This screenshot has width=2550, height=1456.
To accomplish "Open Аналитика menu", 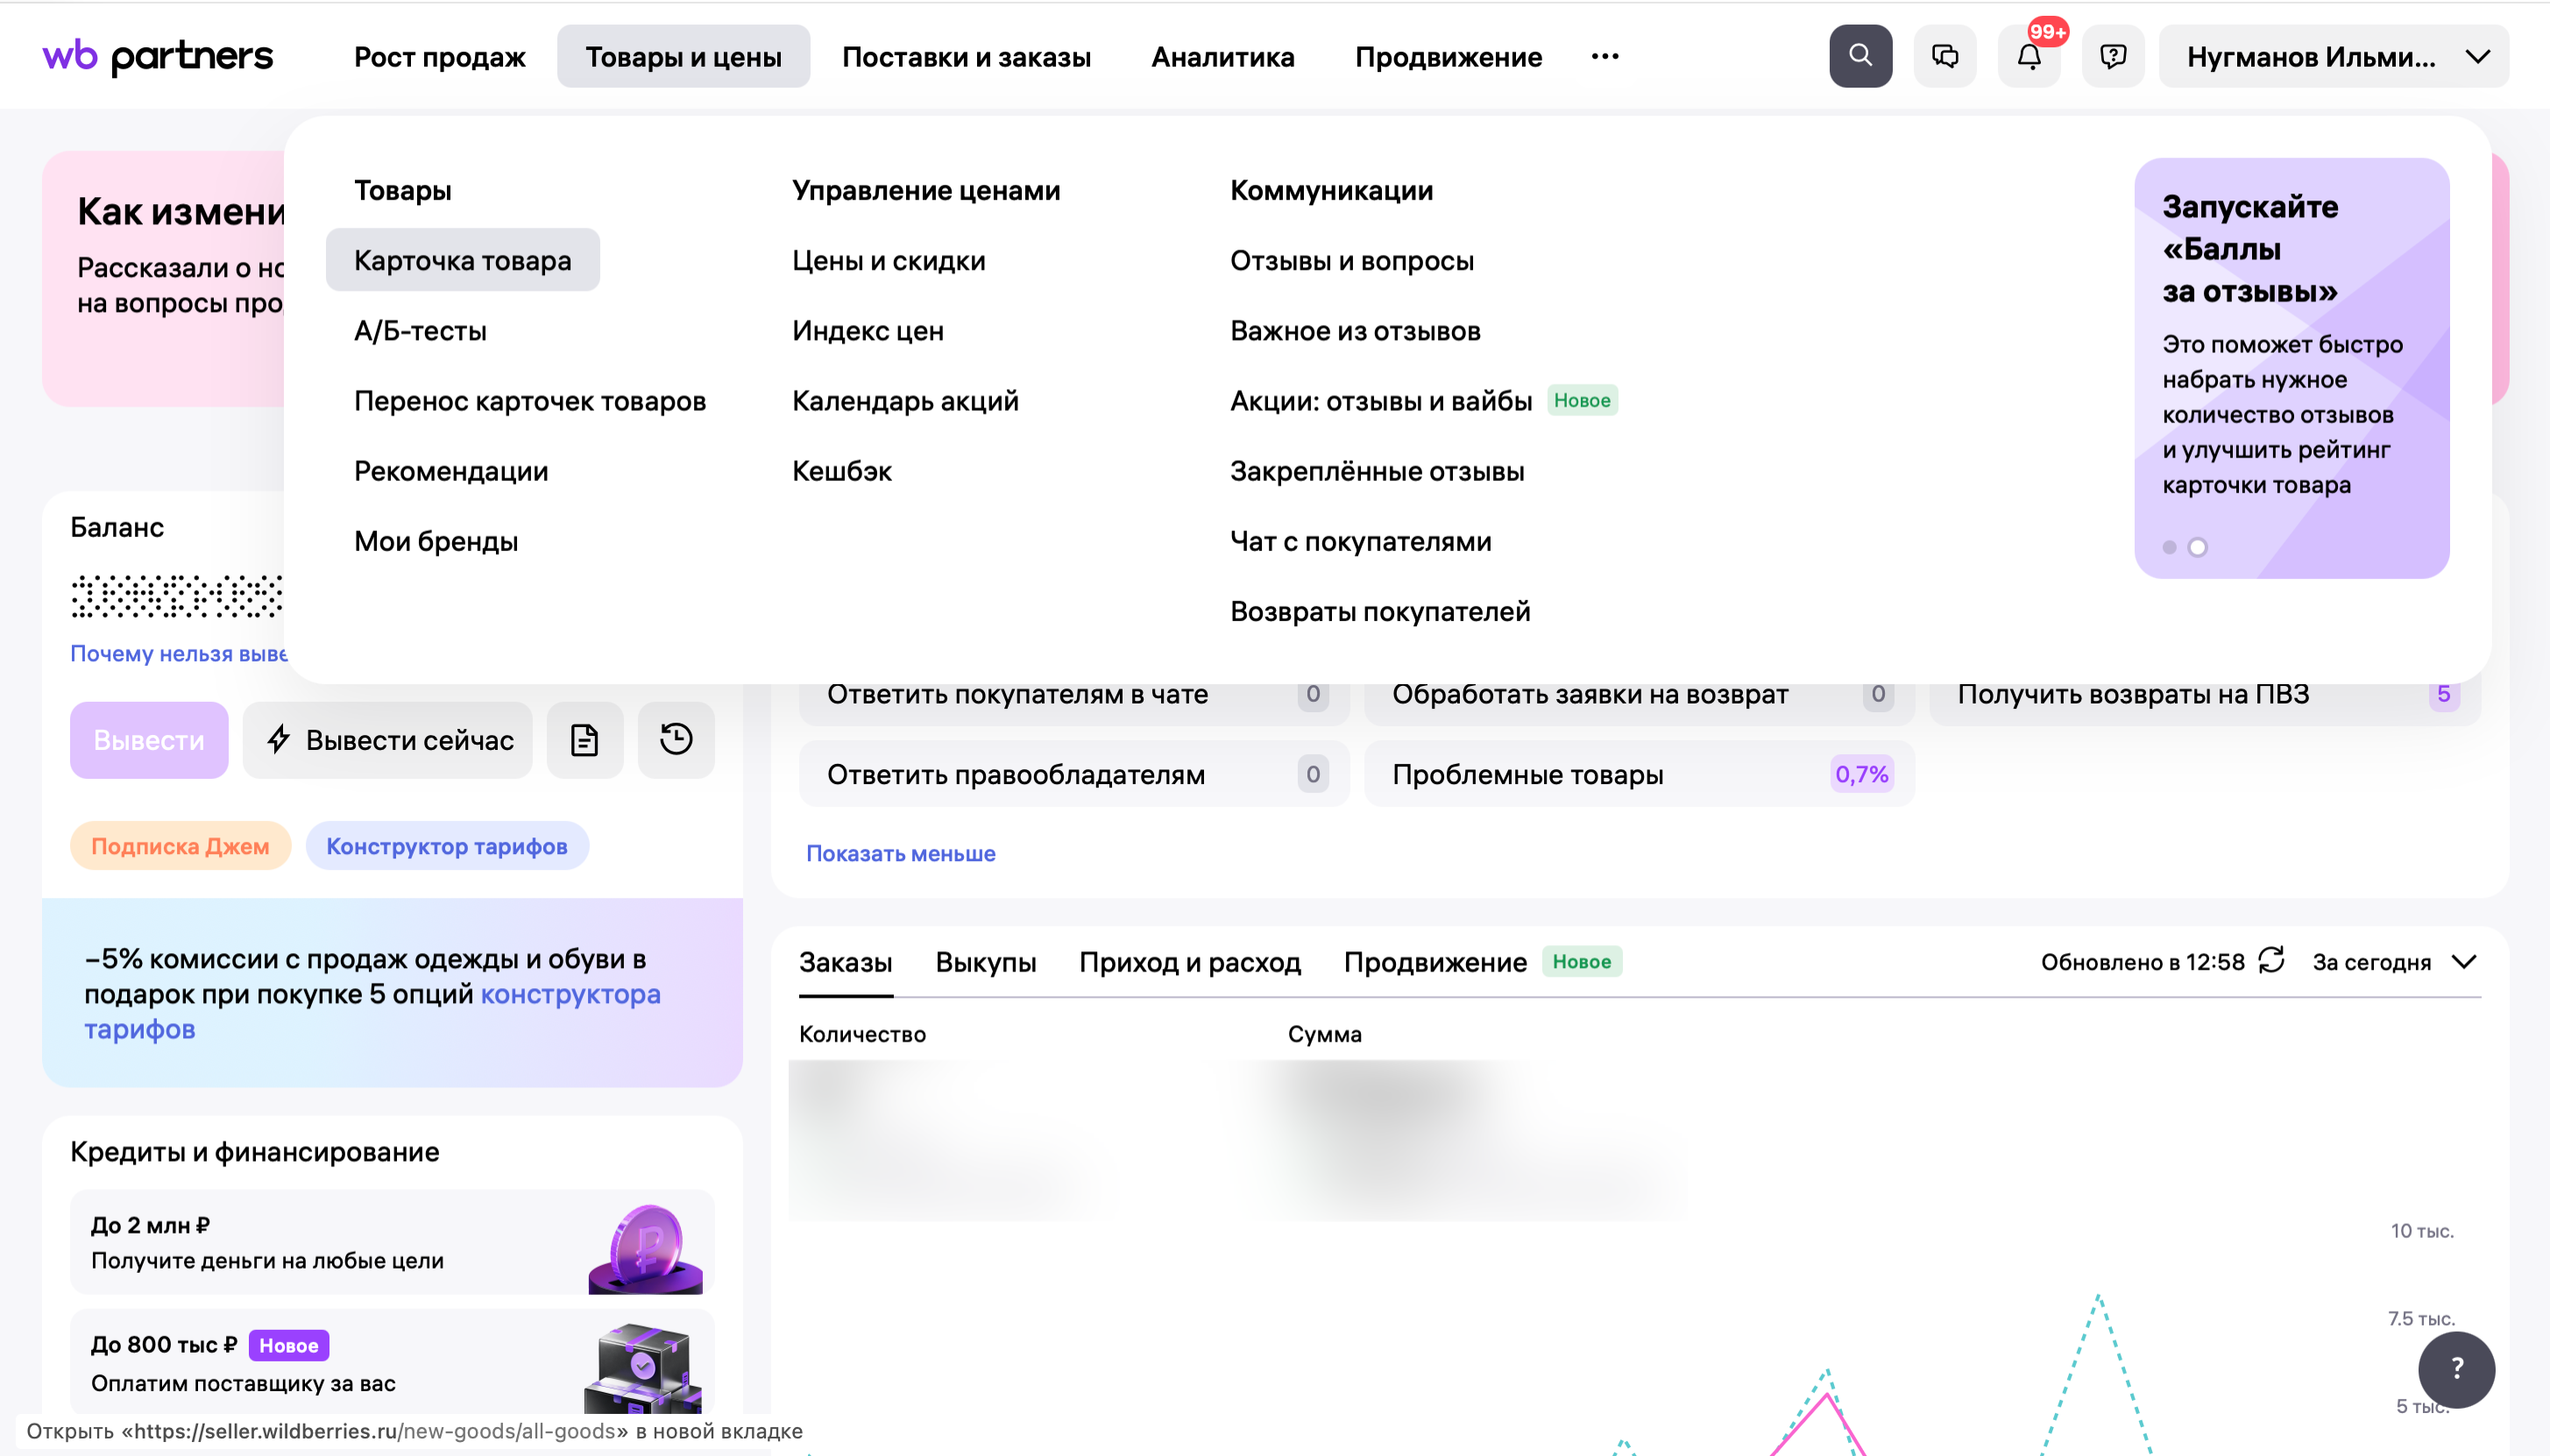I will 1223,56.
